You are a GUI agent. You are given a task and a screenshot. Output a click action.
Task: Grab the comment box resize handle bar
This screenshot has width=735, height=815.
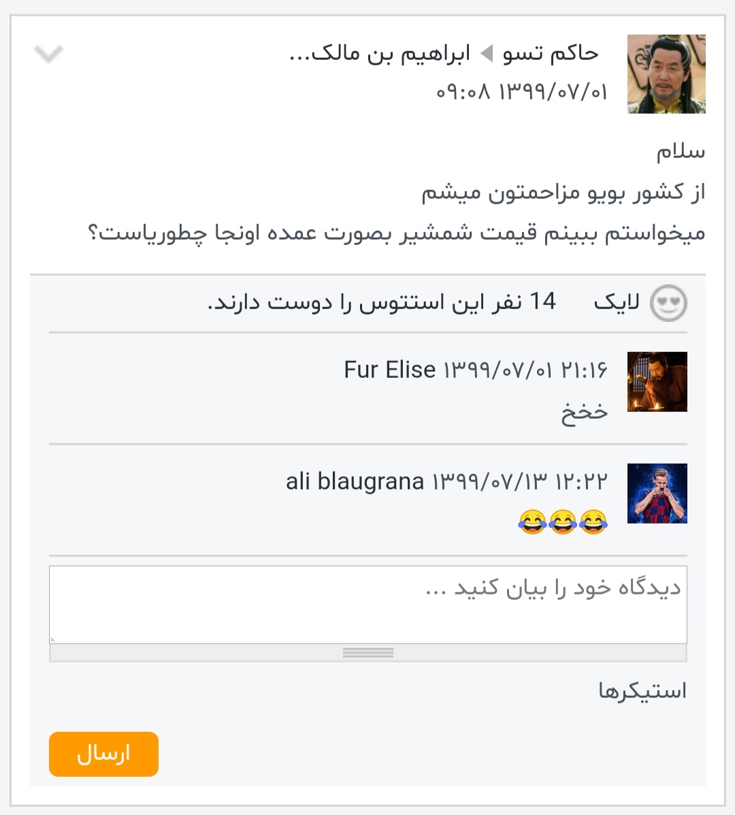[367, 653]
